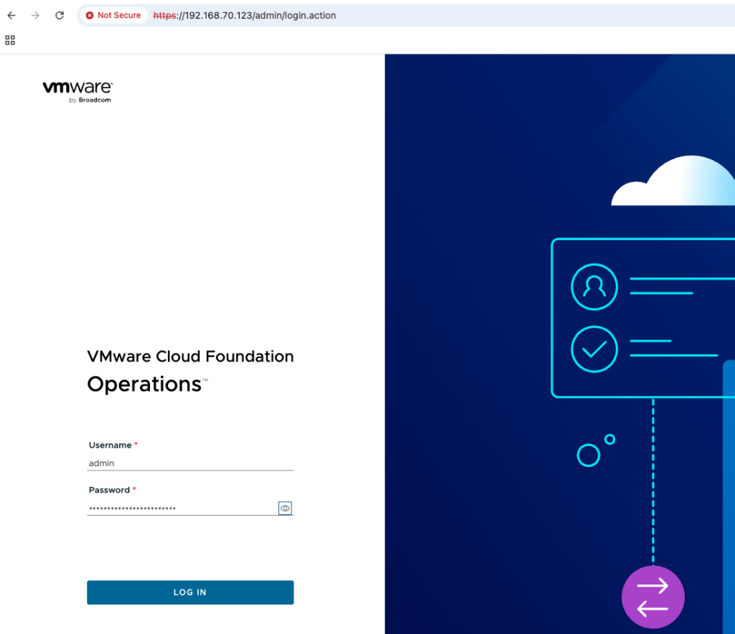Click the VMware logo

click(x=78, y=87)
